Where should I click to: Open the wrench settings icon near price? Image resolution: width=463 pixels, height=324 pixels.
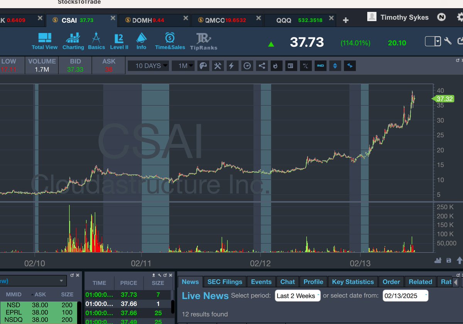coord(448,41)
